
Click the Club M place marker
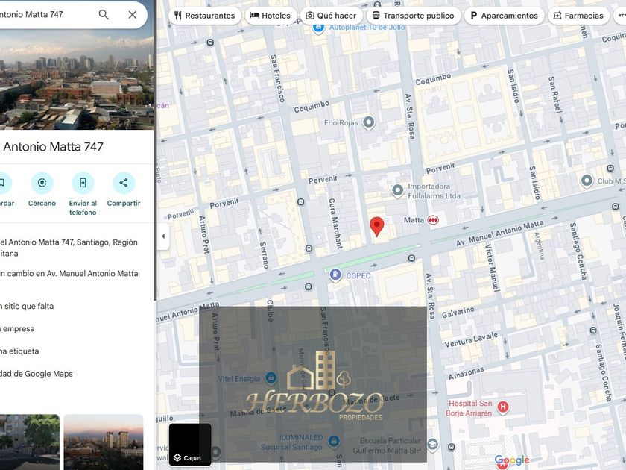coord(587,181)
